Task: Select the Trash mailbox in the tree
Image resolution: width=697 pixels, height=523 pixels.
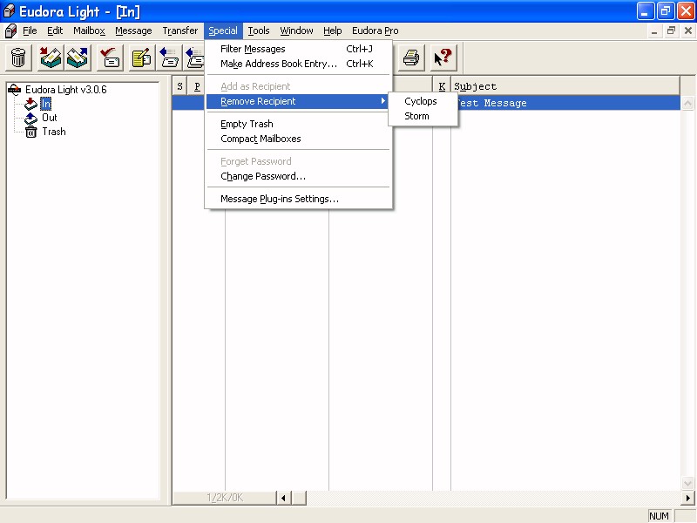Action: [x=54, y=132]
